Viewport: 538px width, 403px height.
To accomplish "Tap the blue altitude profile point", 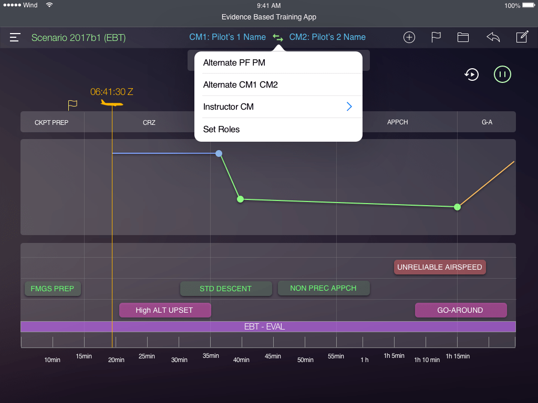I will coord(219,154).
